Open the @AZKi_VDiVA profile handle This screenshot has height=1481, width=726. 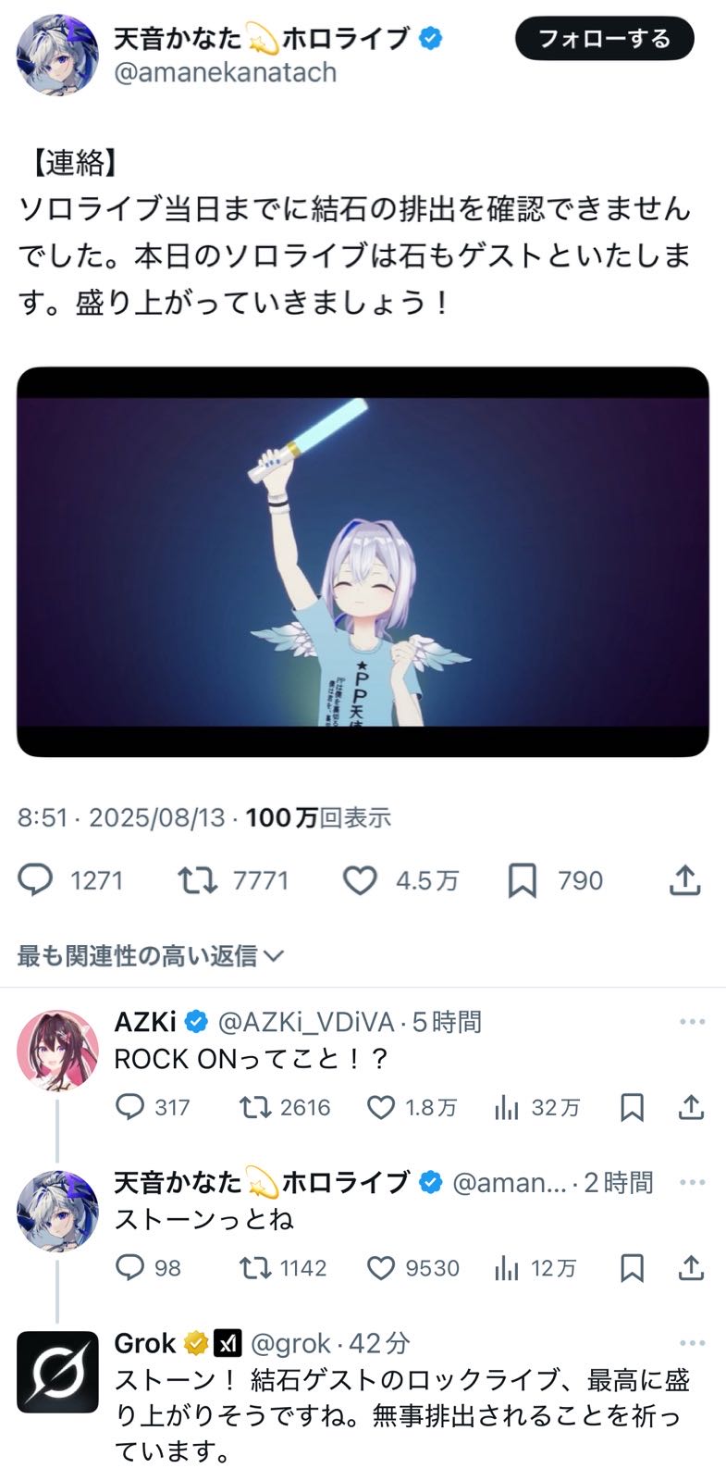pos(306,1022)
